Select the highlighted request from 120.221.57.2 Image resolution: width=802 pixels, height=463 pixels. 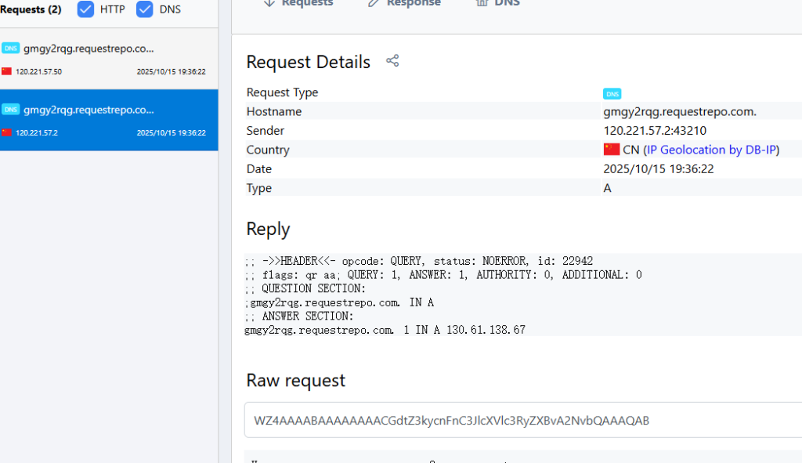[x=109, y=120]
